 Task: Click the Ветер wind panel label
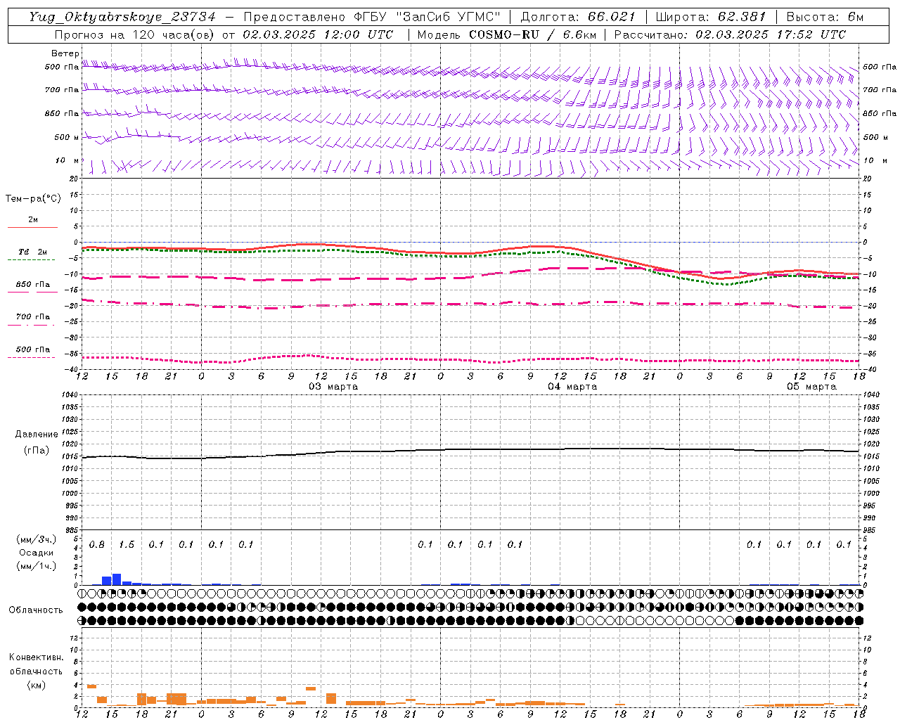[65, 53]
